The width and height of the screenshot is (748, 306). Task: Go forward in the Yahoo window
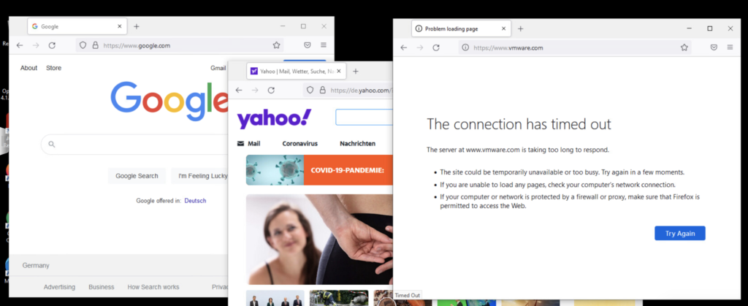point(255,90)
